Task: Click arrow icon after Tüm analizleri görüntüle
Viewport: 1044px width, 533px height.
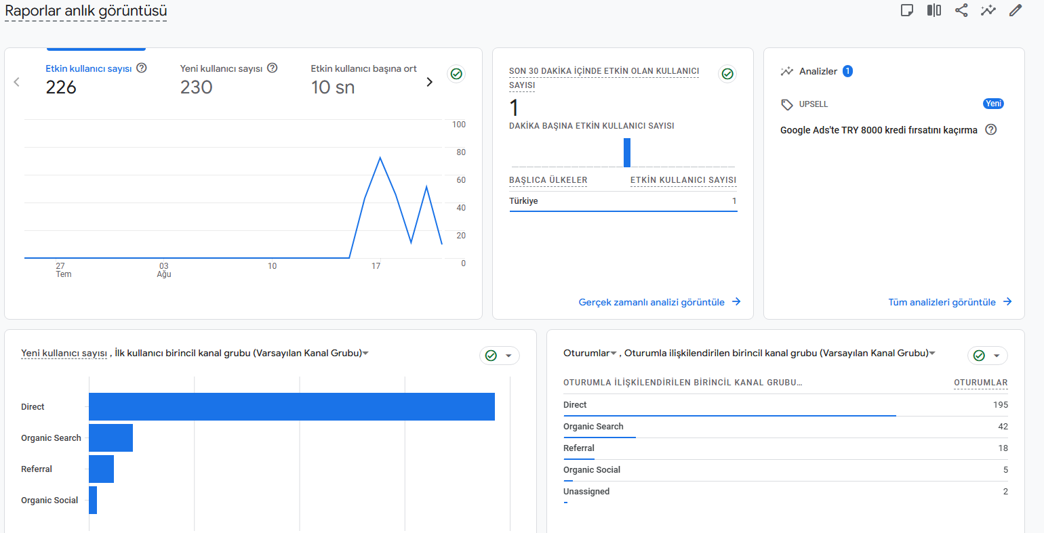Action: pyautogui.click(x=1007, y=302)
